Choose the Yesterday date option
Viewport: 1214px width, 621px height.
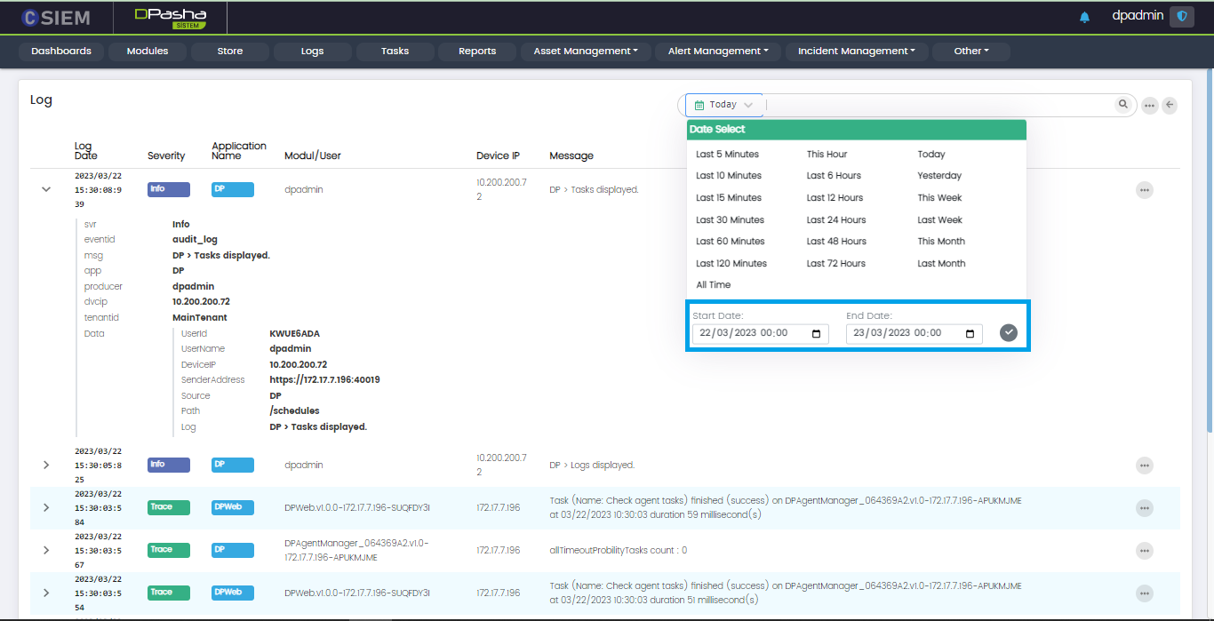939,176
